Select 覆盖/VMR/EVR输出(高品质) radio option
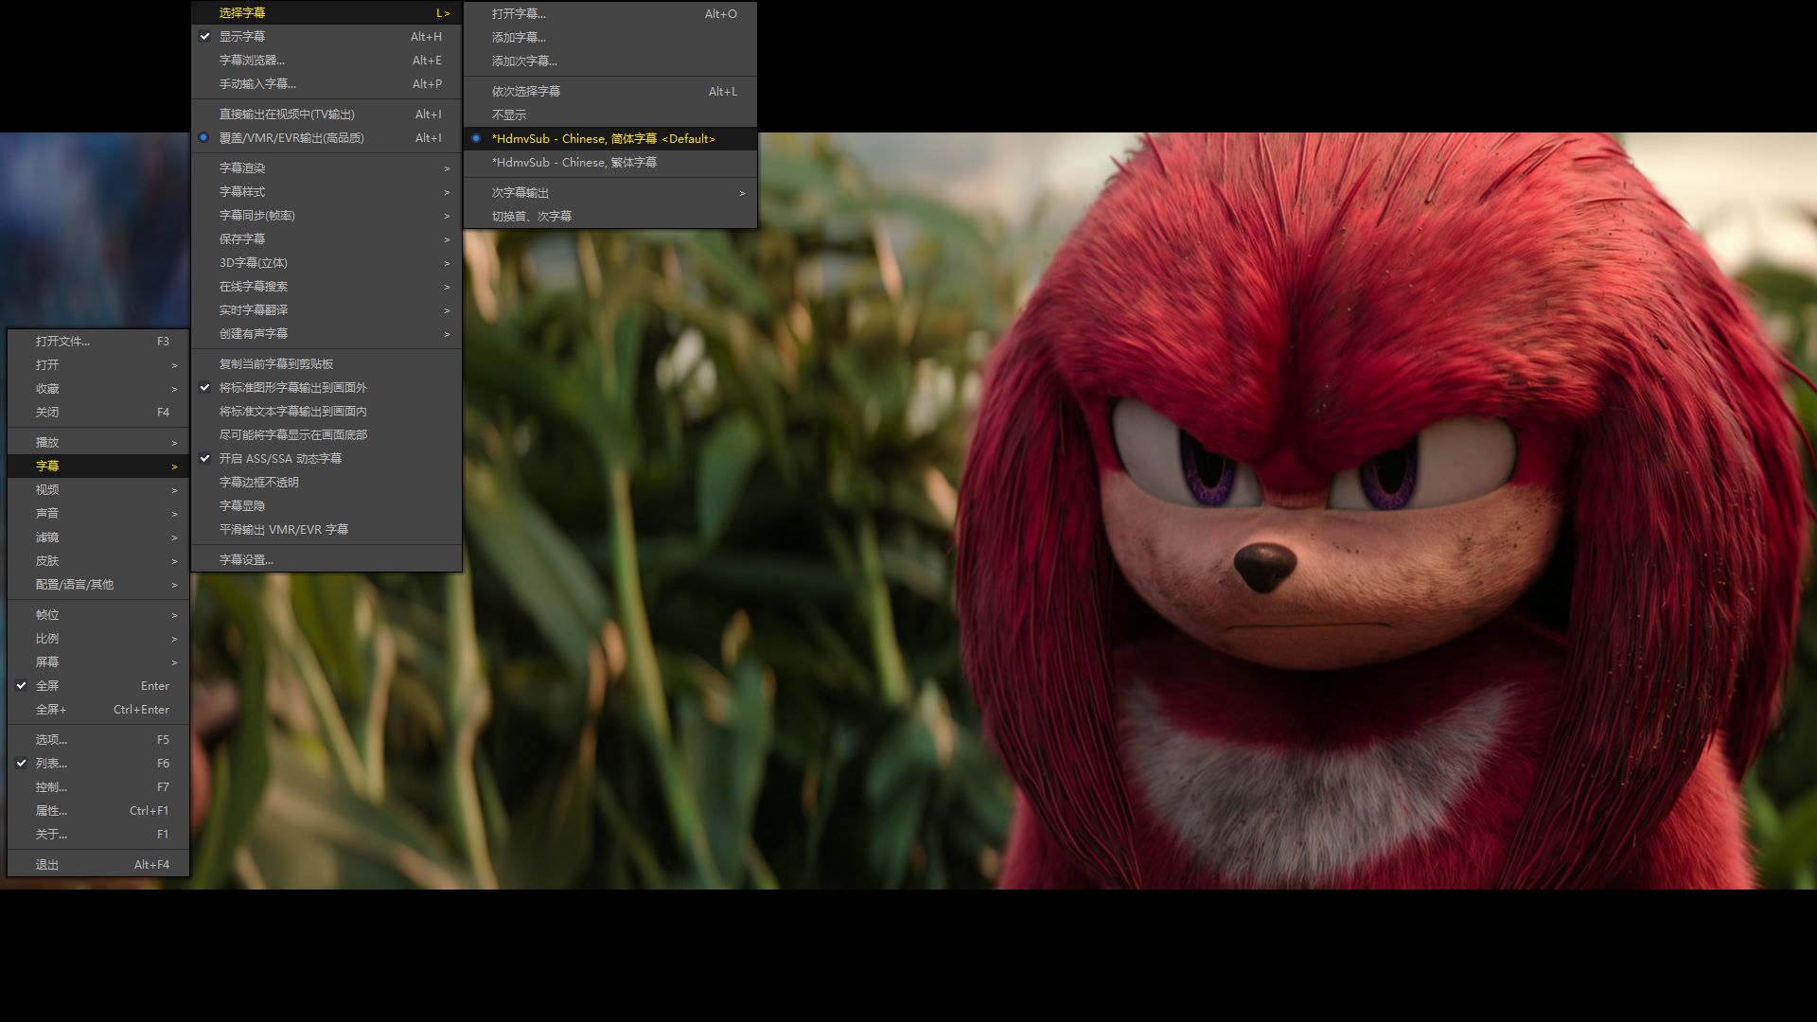 (x=291, y=138)
